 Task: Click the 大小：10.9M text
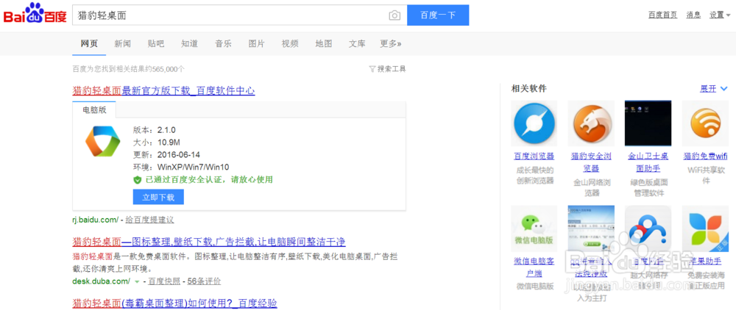pos(157,143)
